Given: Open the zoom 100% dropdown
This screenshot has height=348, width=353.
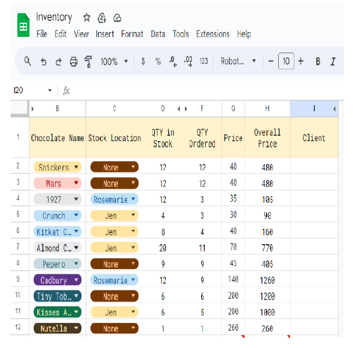Looking at the screenshot, I should [x=114, y=61].
